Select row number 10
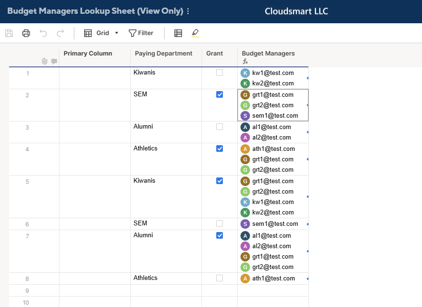This screenshot has width=422, height=307. click(26, 302)
